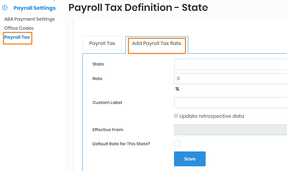Viewport: 287px width, 171px height.
Task: Open the Effective From date field
Action: point(230,130)
